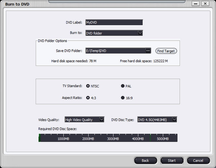Open the folder browse ellipsis button
This screenshot has width=216, height=168.
tap(148, 51)
